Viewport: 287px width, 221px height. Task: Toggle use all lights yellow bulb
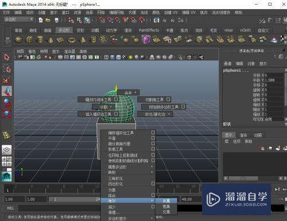pyautogui.click(x=131, y=57)
